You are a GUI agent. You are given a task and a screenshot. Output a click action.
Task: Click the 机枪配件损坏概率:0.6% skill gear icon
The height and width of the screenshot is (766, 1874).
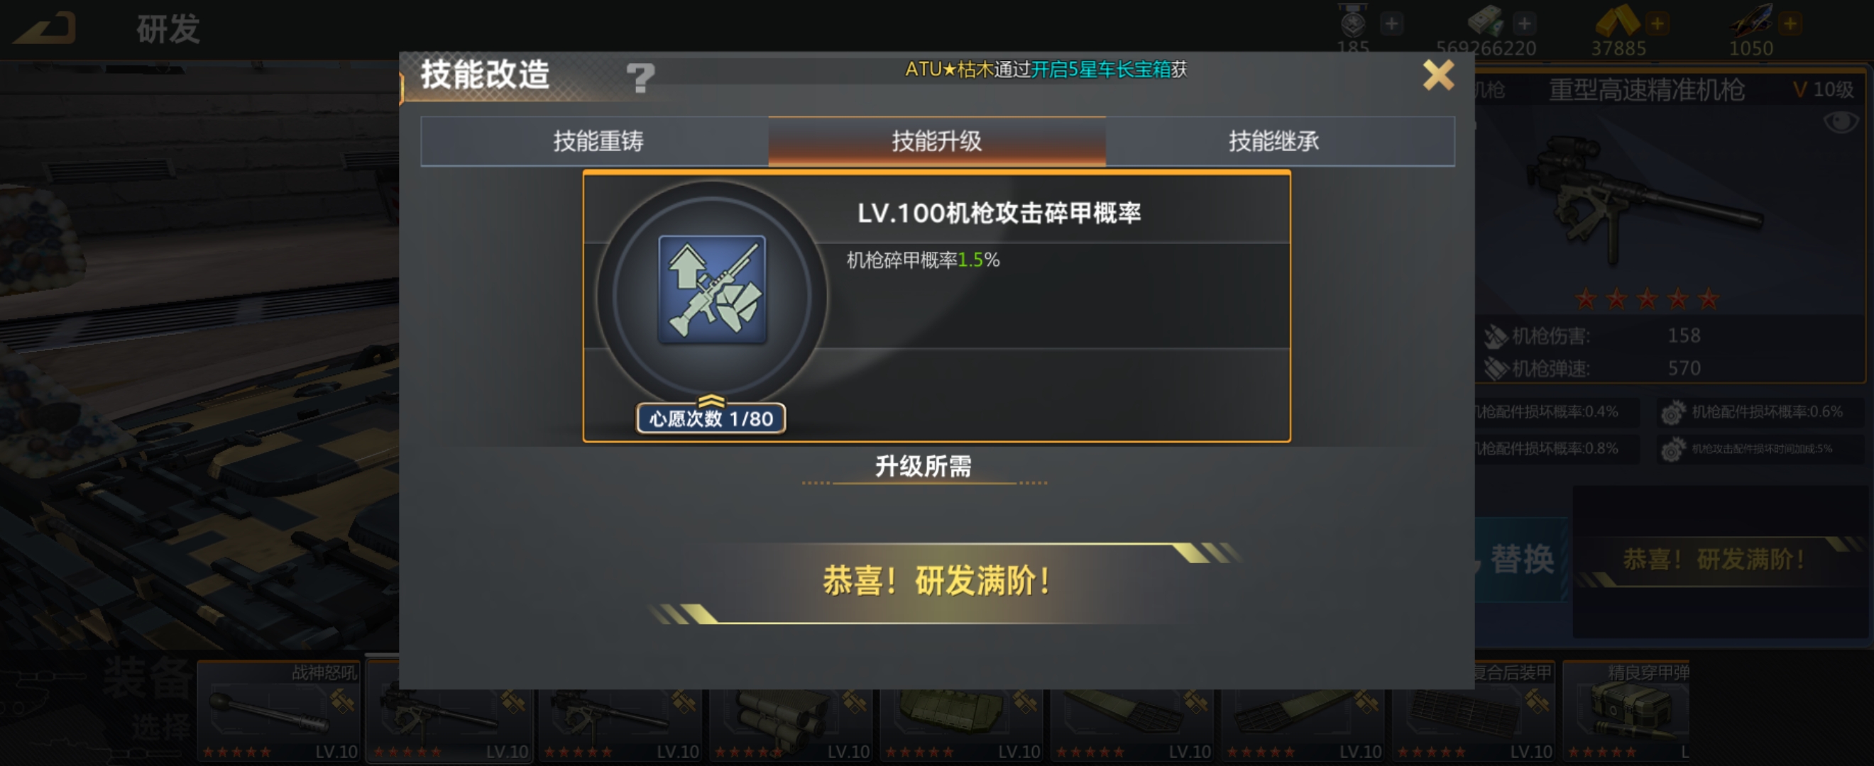point(1672,413)
